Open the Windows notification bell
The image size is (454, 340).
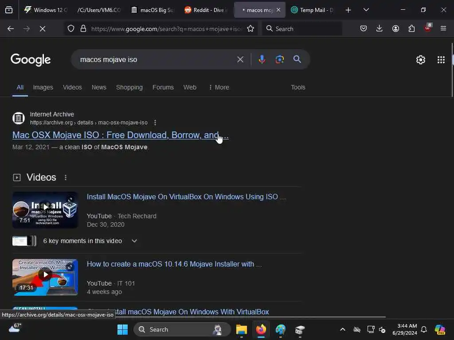(x=424, y=329)
